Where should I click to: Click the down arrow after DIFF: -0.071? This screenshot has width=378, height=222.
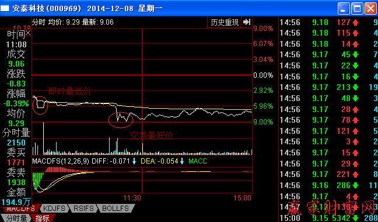[134, 161]
